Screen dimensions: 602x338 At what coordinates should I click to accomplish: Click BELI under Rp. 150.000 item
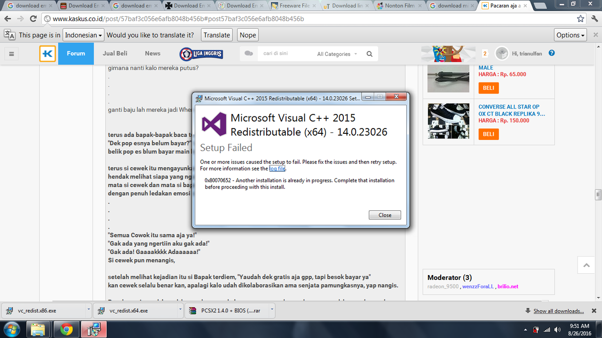point(489,134)
